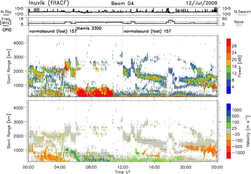
Task: Click the '18' tick on frequency axis
Action: coord(21,19)
